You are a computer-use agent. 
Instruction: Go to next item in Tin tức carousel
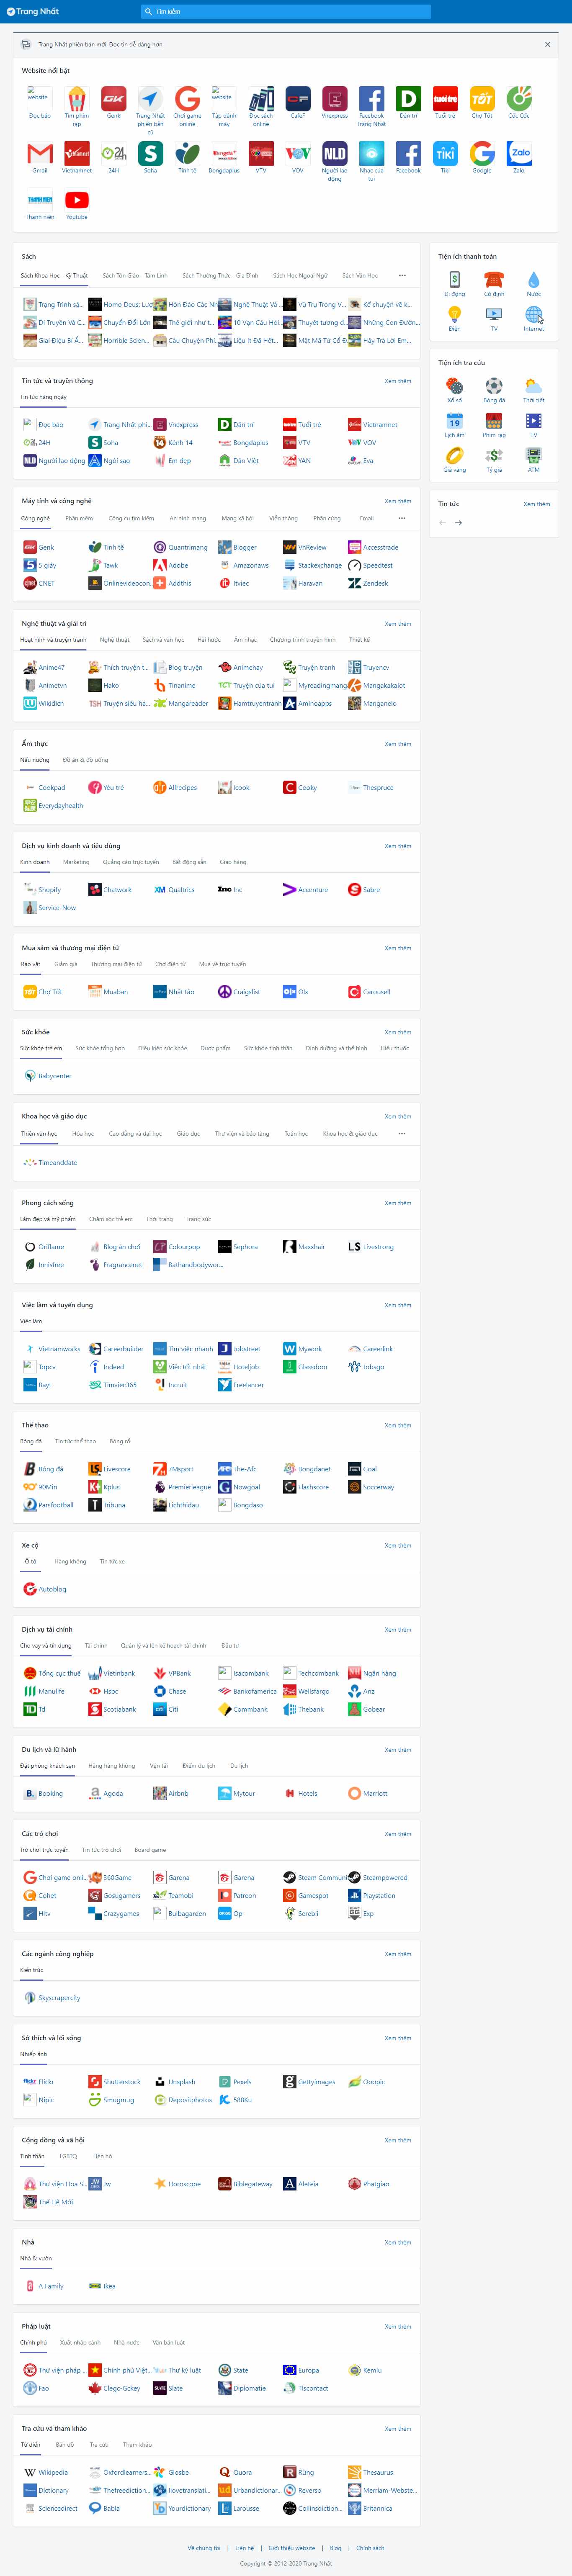(459, 523)
